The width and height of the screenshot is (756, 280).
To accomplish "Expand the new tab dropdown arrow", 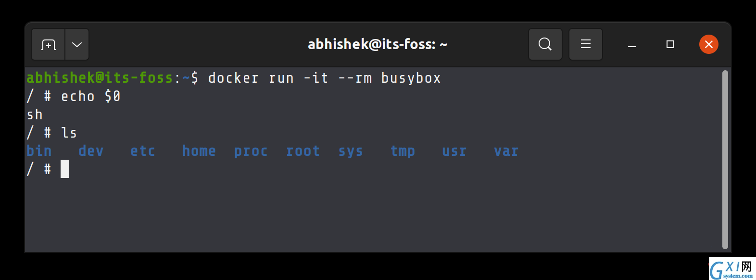I will 77,44.
